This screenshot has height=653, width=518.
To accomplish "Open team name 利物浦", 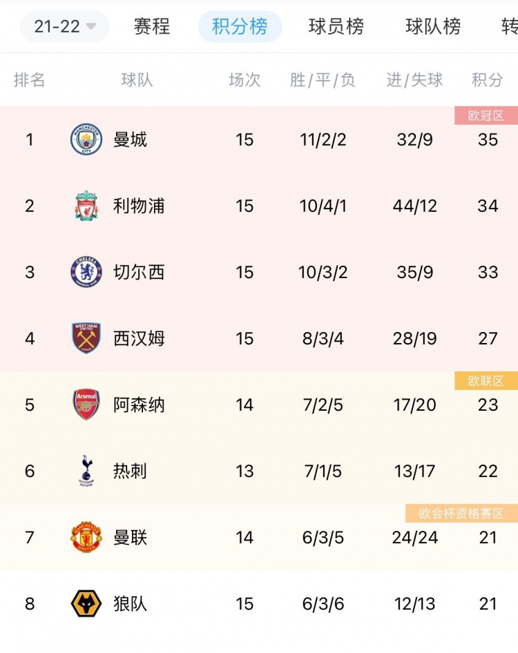I will (x=139, y=206).
